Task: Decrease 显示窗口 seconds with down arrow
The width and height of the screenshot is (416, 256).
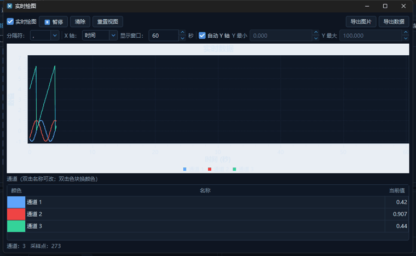Action: 182,38
